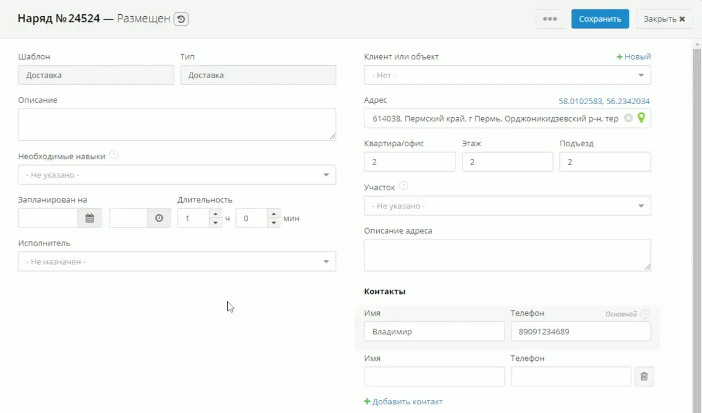Click phone field containing 89091234689

[x=581, y=332]
